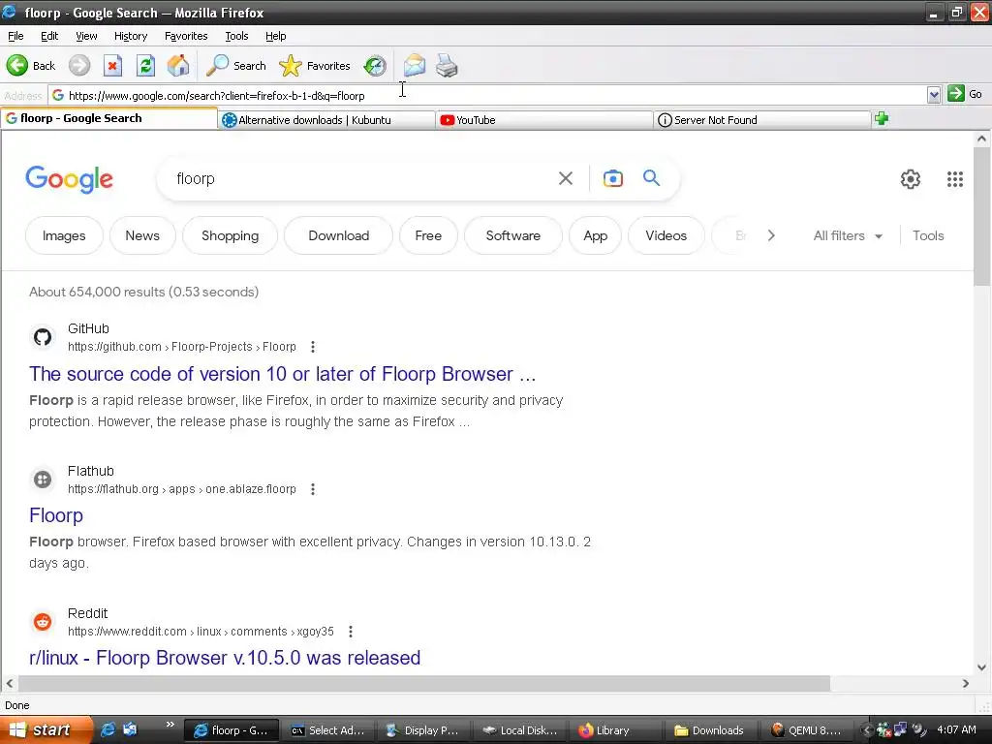
Task: Open the search Tools option
Action: coord(928,235)
